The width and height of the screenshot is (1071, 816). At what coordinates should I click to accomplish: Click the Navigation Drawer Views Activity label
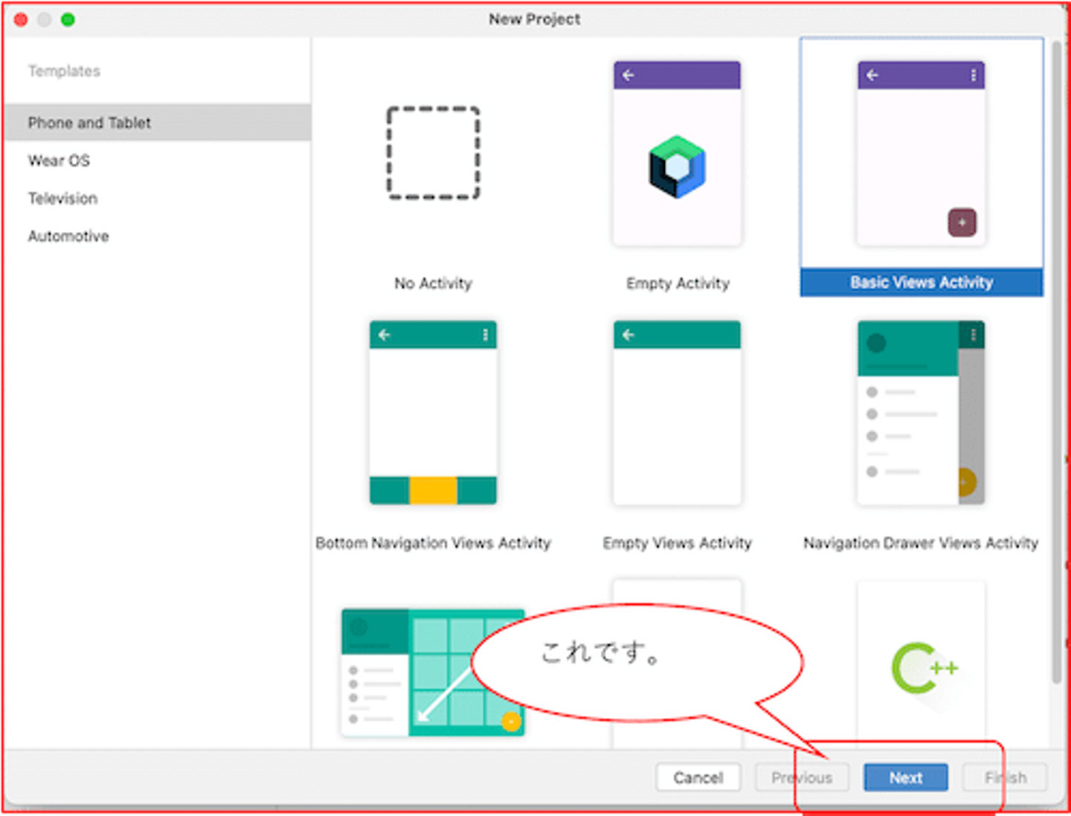(x=921, y=543)
